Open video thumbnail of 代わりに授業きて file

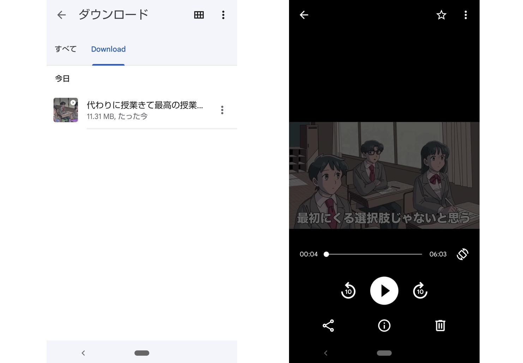tap(66, 110)
